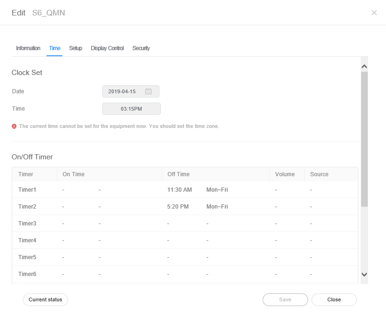The width and height of the screenshot is (386, 314).
Task: Click the scrollbar up arrow
Action: [364, 66]
